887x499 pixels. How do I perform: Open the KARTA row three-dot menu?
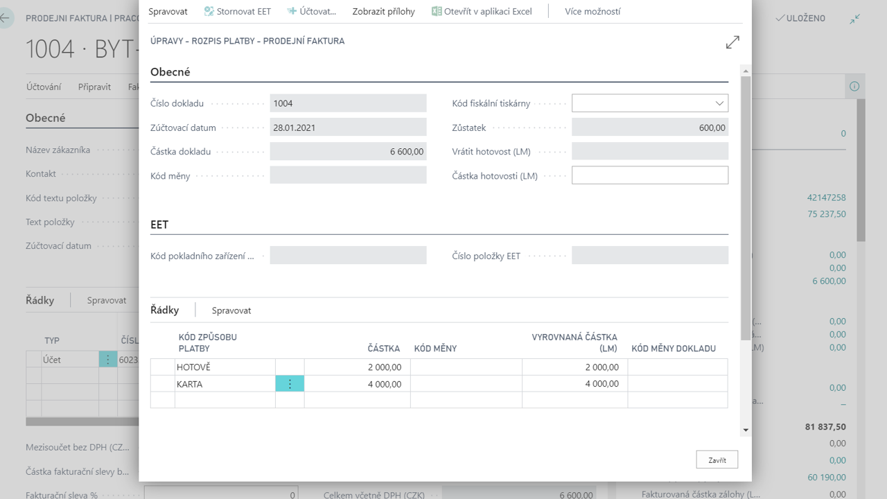[290, 384]
